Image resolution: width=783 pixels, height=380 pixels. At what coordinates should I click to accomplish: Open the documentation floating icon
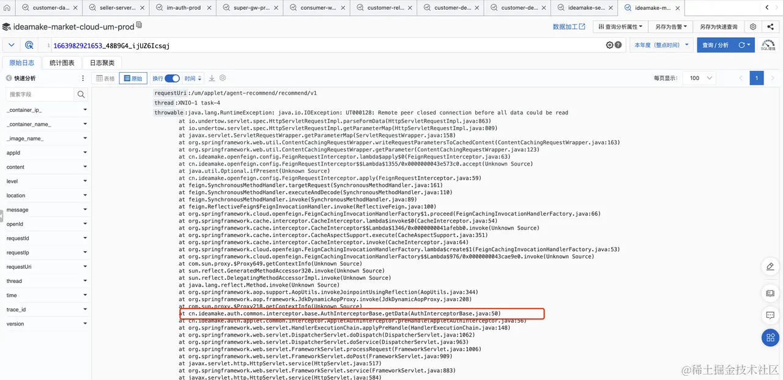[x=770, y=293]
